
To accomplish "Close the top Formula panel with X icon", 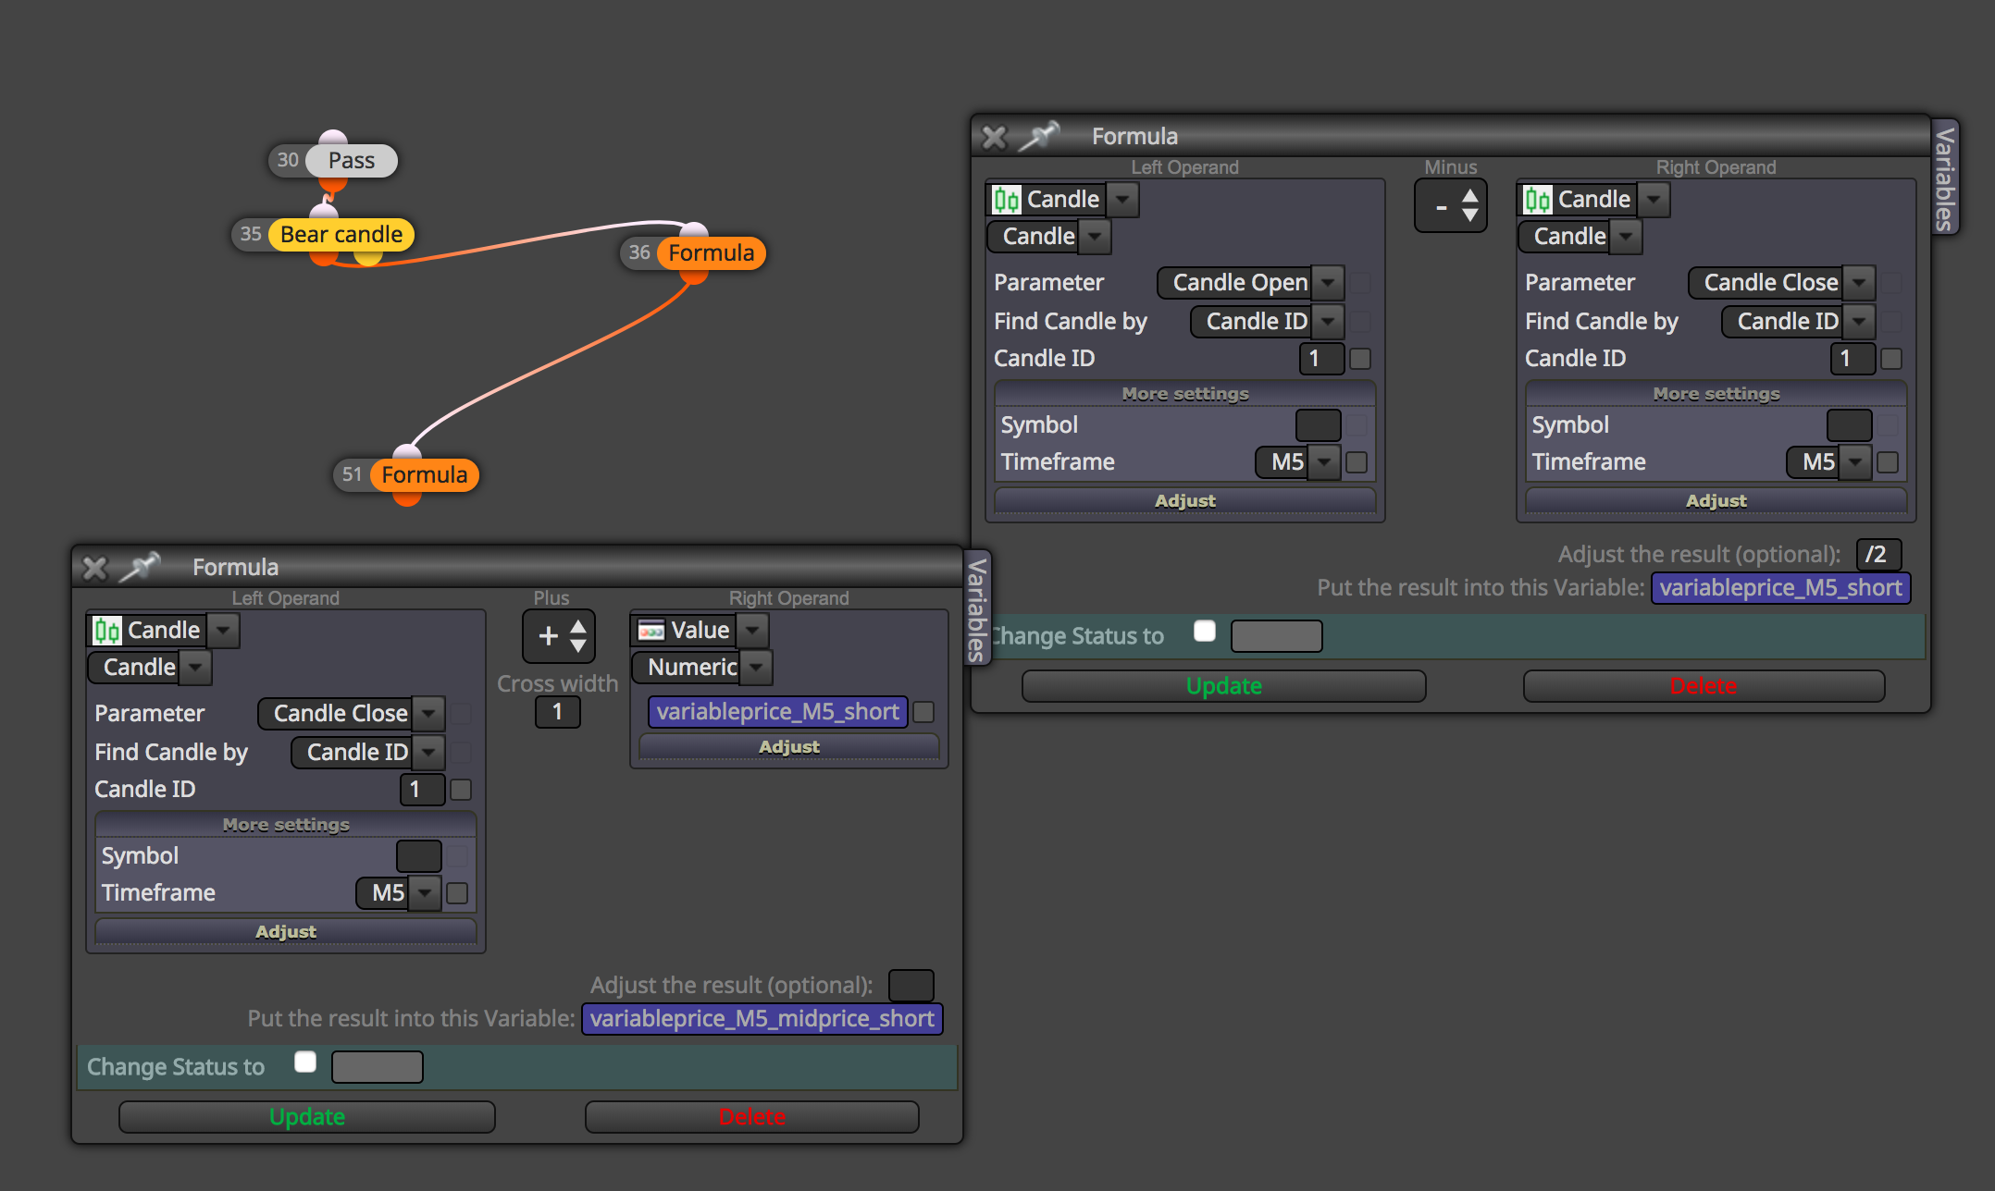I will pyautogui.click(x=994, y=137).
